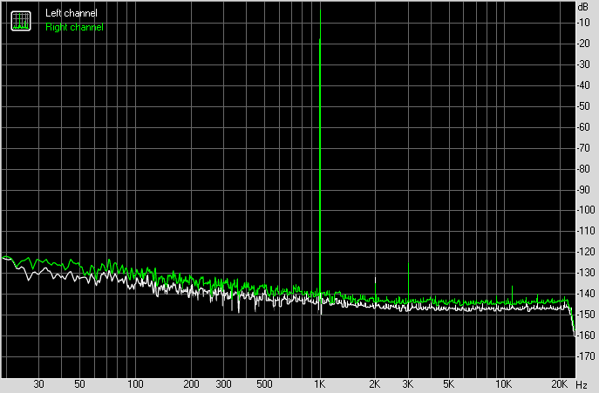The image size is (599, 393).
Task: Click the -10 dB axis label
Action: click(582, 23)
